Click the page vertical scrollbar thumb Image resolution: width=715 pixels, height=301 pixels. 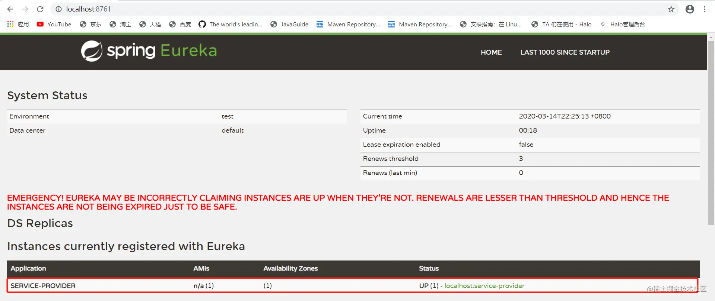711,133
